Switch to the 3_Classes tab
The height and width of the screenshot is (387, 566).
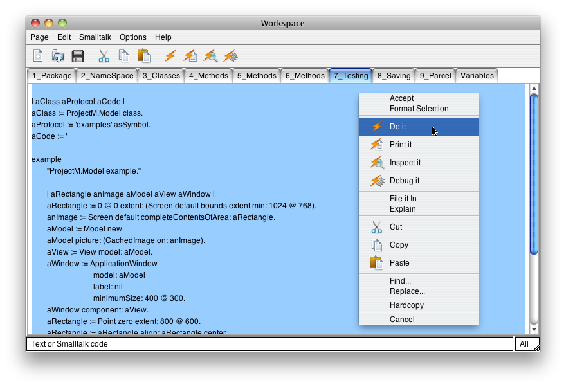tap(161, 76)
